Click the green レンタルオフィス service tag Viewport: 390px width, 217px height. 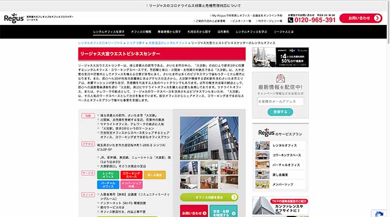pos(108,175)
